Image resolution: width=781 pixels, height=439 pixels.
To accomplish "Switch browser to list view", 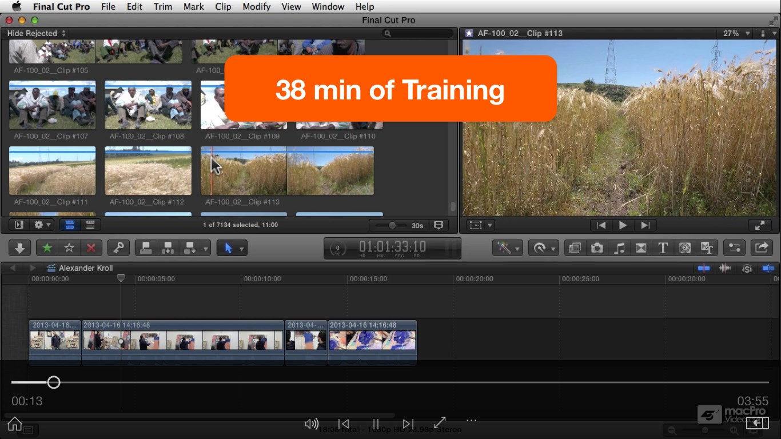I will point(90,225).
